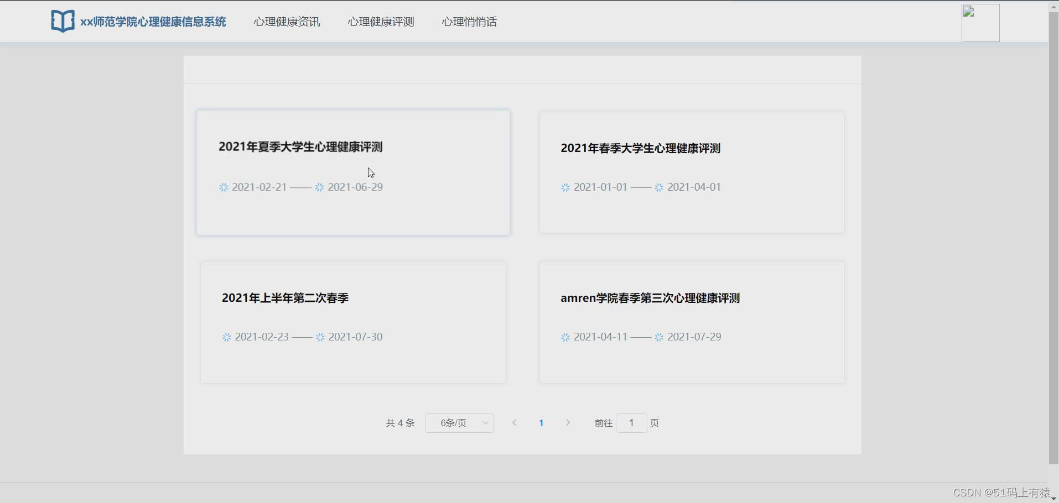
Task: Click the 前往 page number input field
Action: tap(631, 422)
